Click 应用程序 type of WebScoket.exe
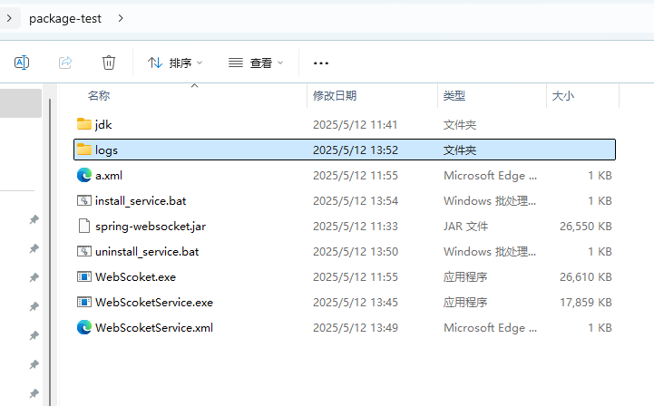 [465, 277]
